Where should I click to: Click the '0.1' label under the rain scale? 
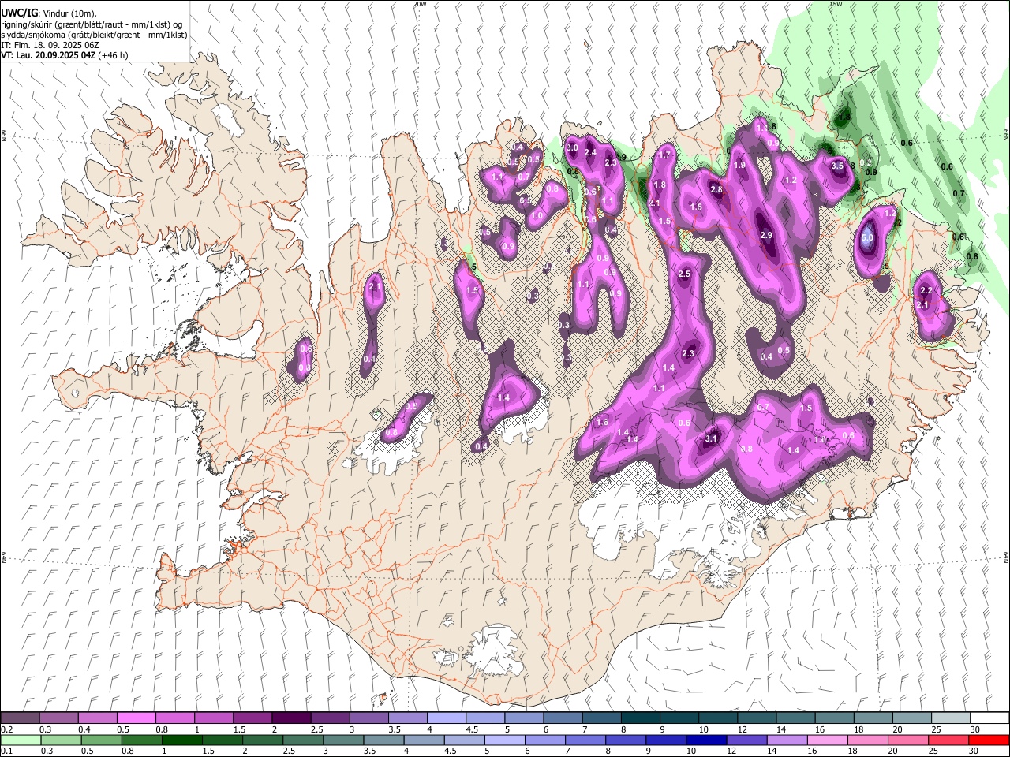click(6, 751)
